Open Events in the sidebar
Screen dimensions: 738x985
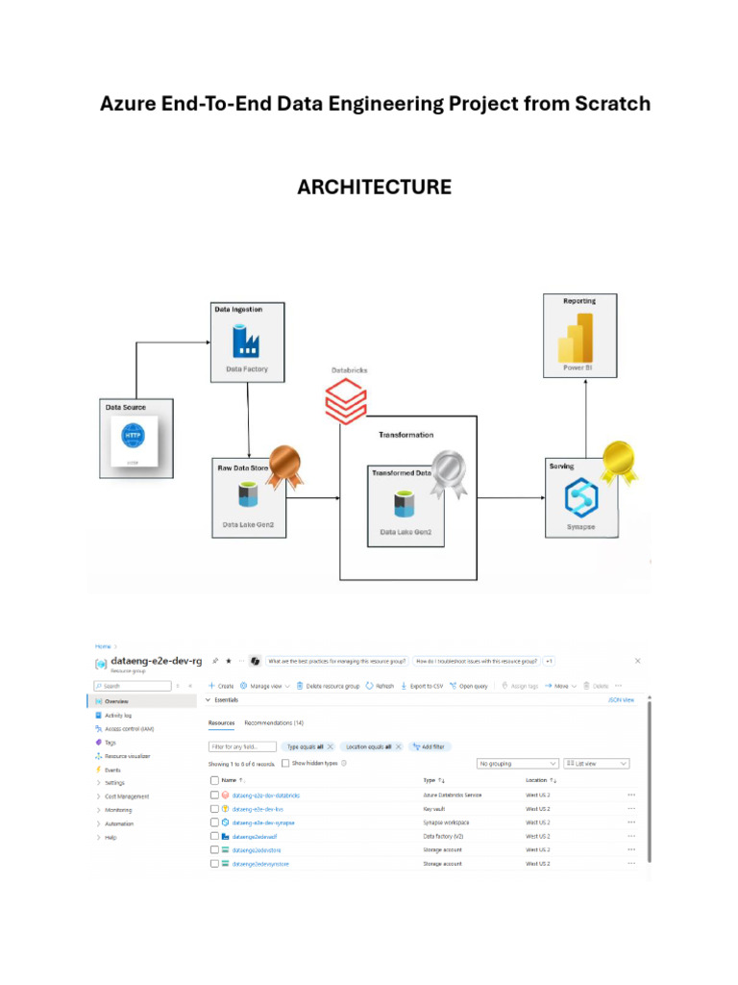pos(108,770)
